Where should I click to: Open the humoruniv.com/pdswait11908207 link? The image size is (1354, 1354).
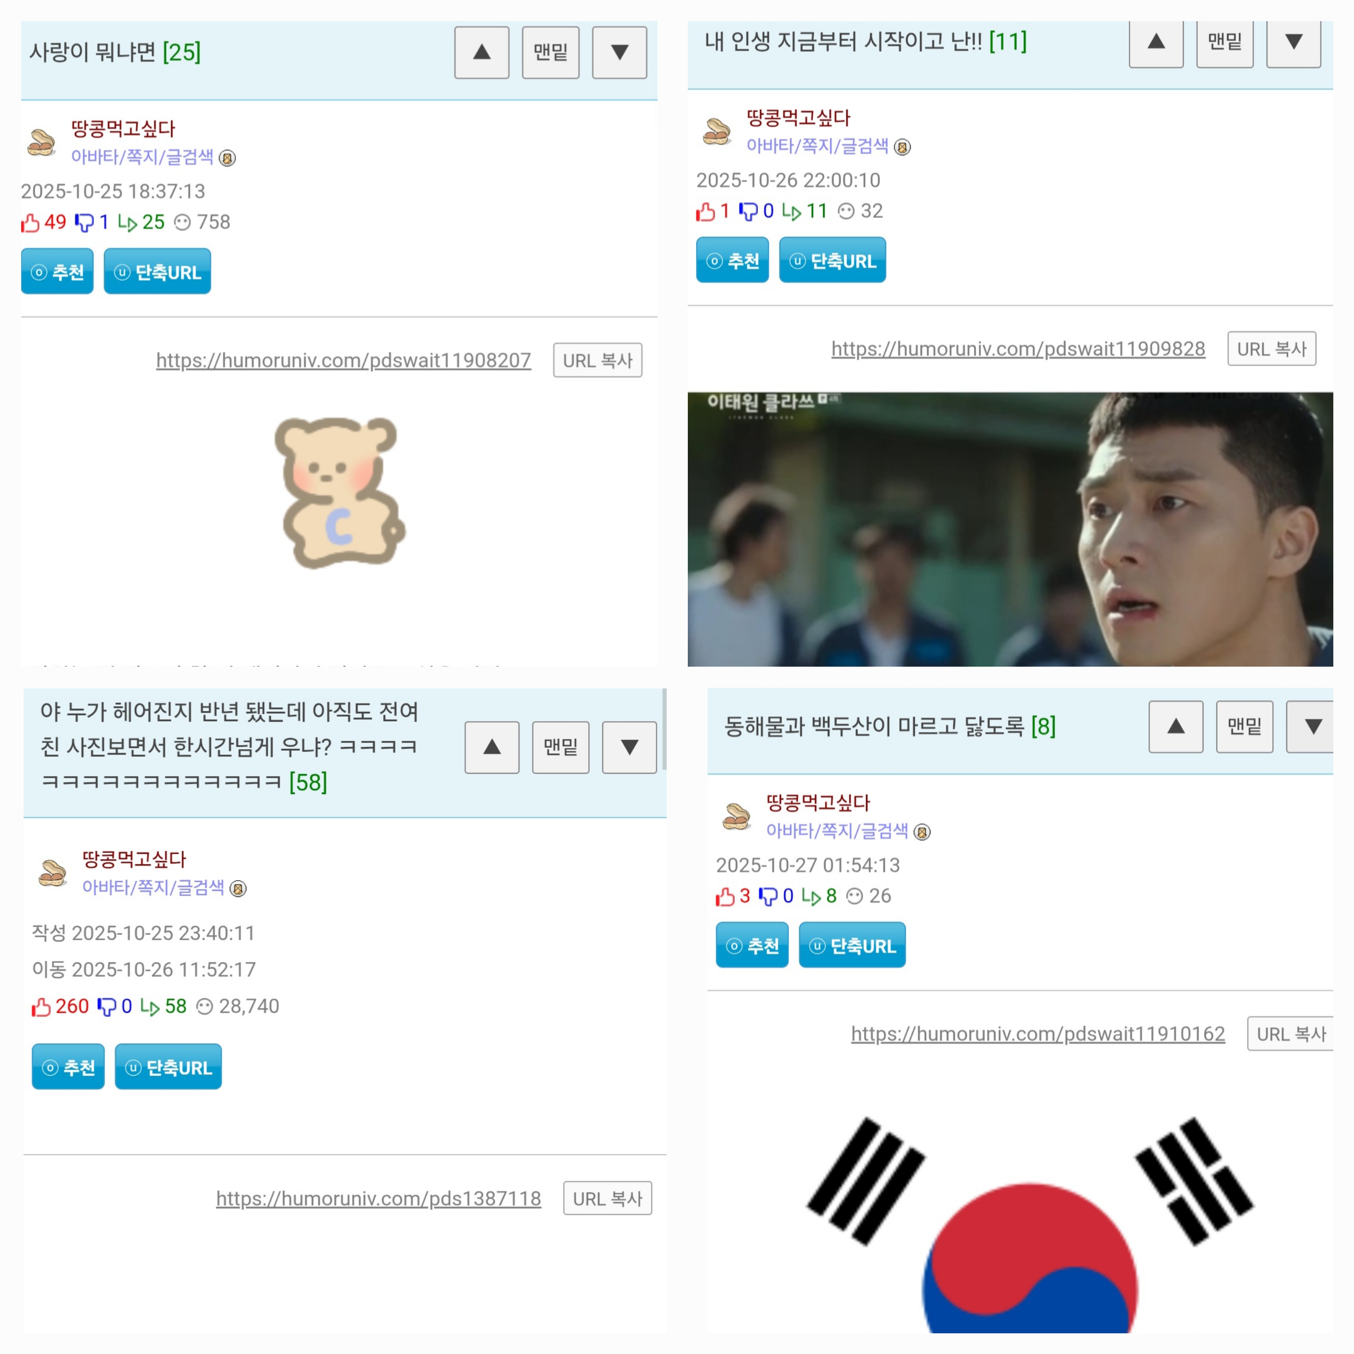pos(343,360)
